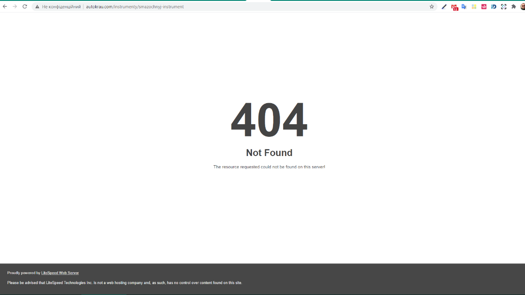
Task: Follow the LiteSpeed Web Server link
Action: [x=60, y=273]
